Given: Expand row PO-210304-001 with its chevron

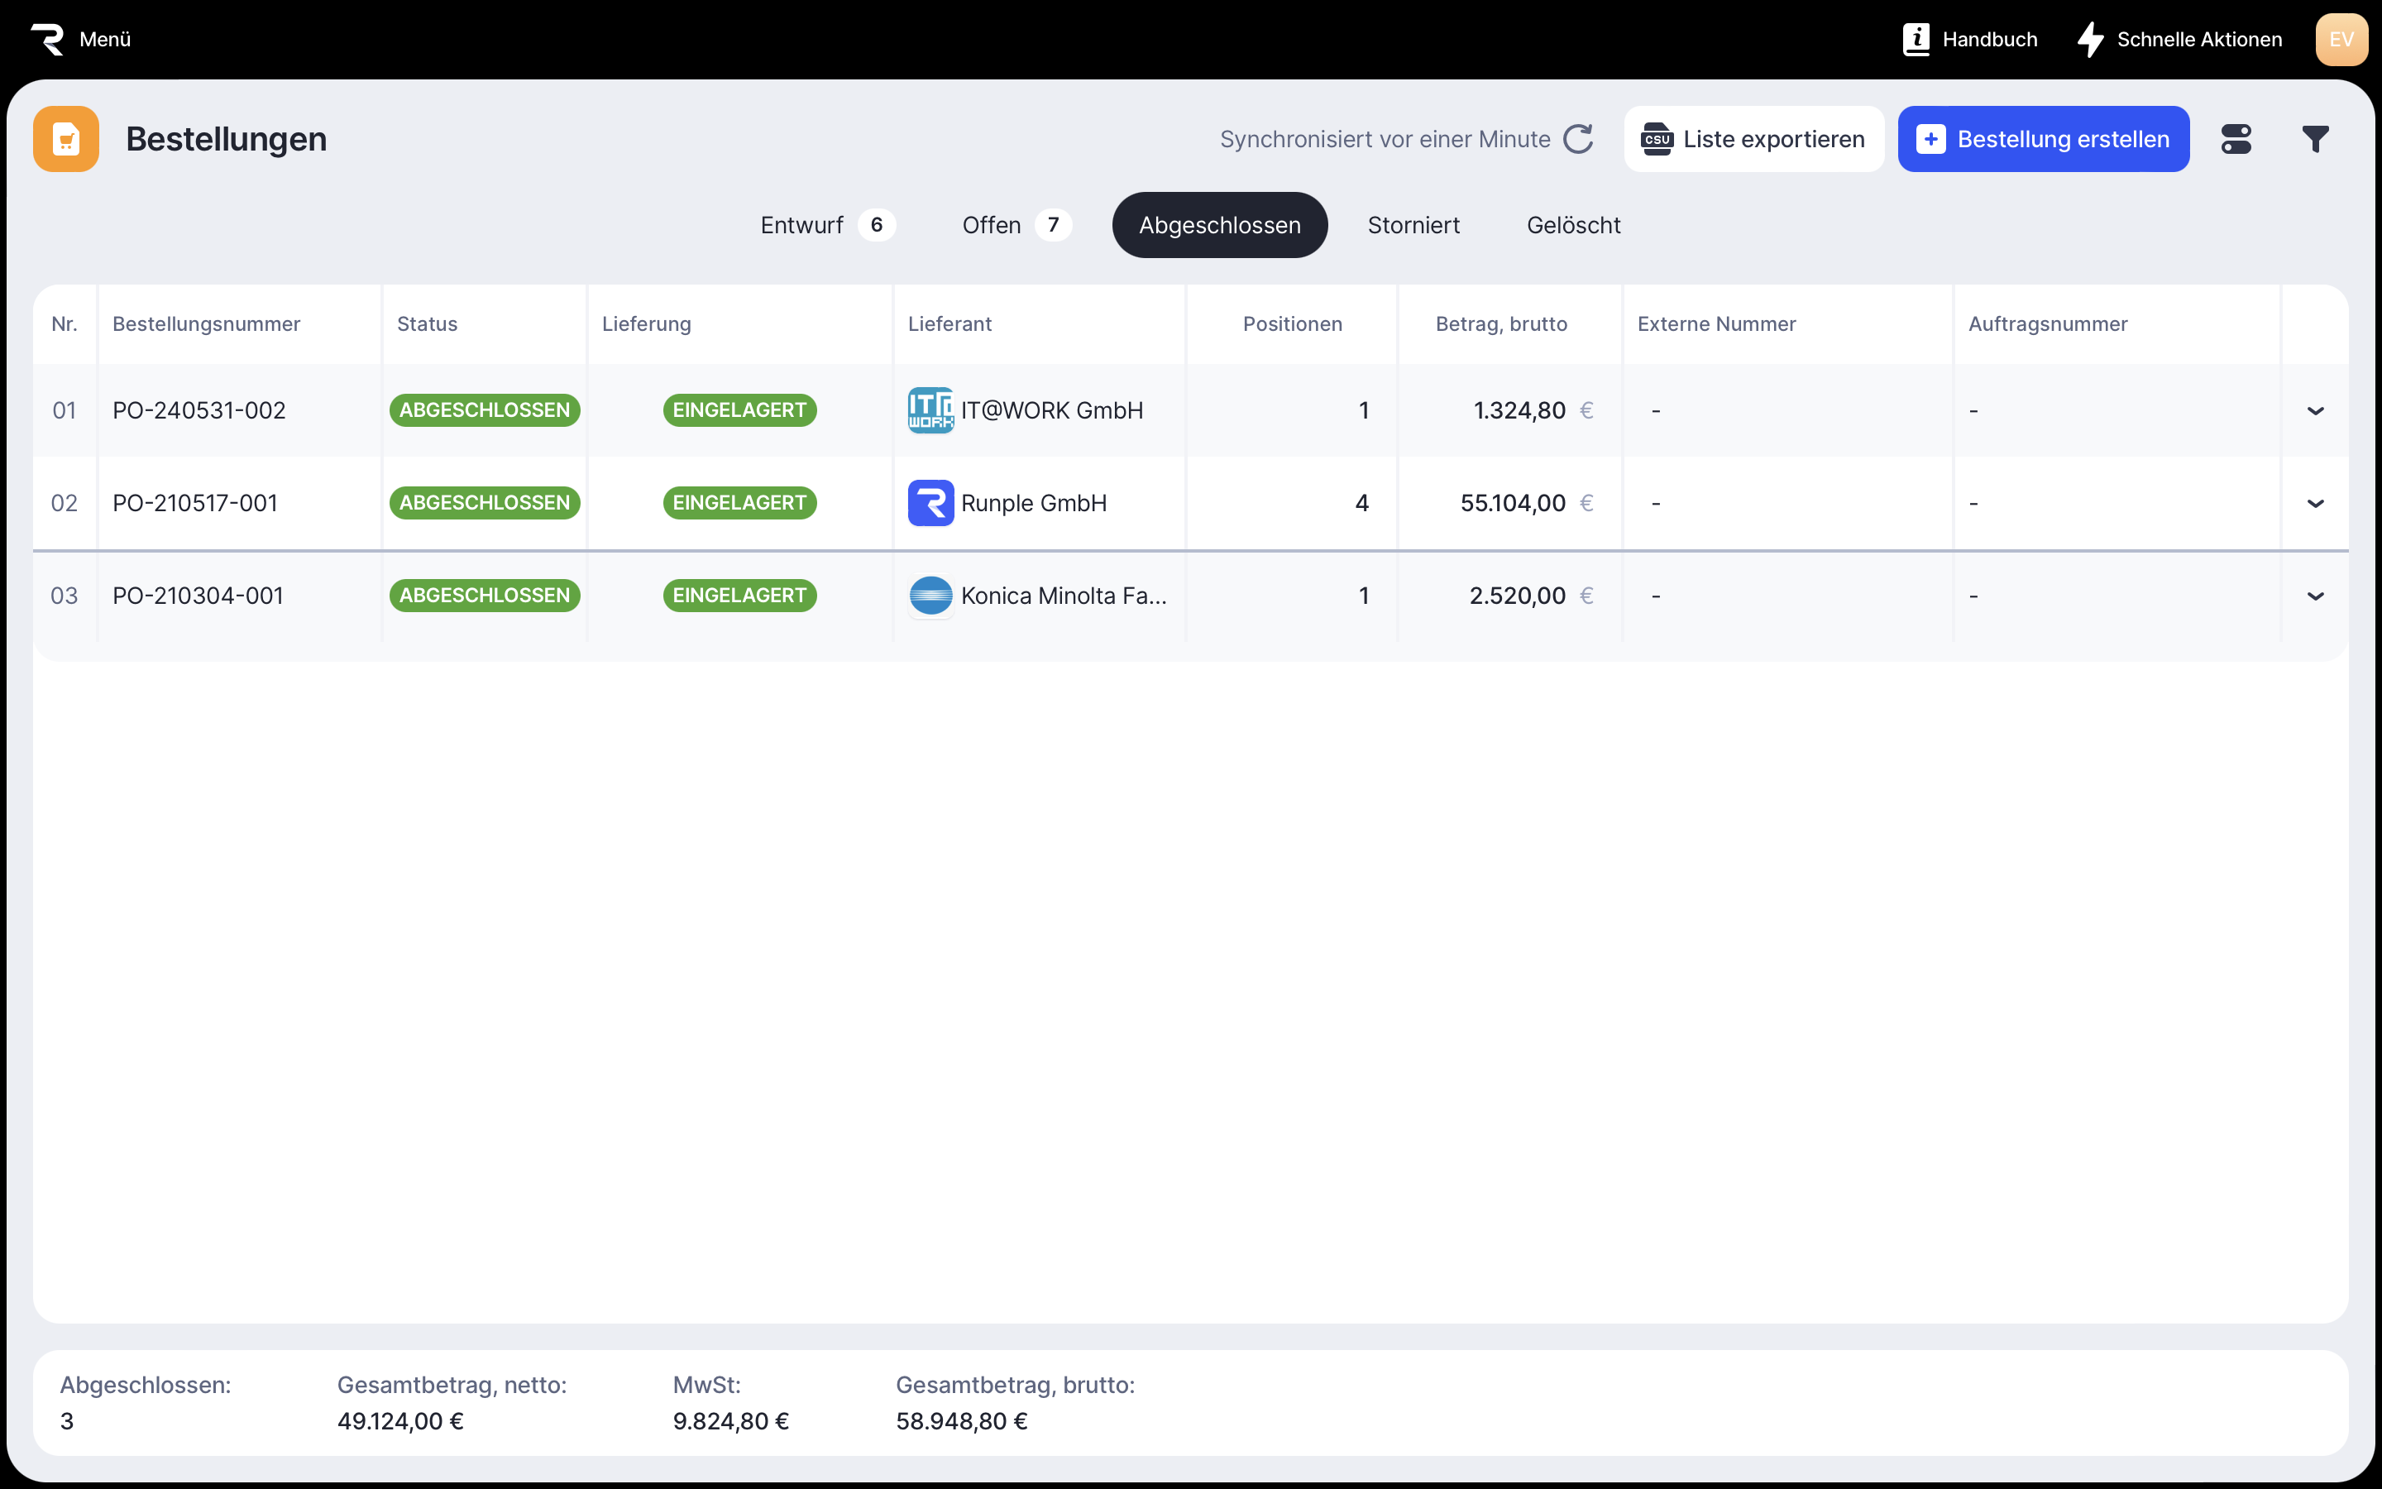Looking at the screenshot, I should click(x=2315, y=596).
